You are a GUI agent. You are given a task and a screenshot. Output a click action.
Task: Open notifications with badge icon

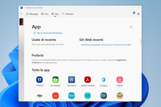pos(133,13)
